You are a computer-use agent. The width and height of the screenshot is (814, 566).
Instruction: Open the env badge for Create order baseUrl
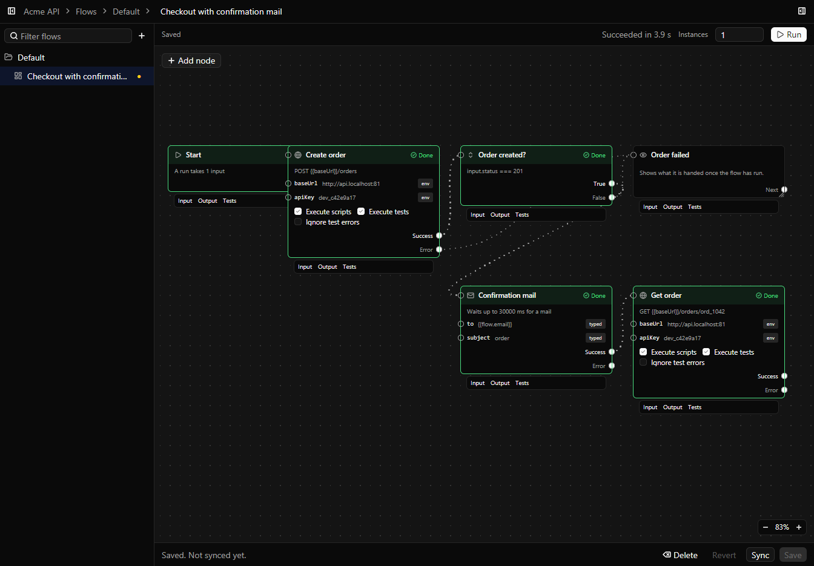(x=426, y=183)
